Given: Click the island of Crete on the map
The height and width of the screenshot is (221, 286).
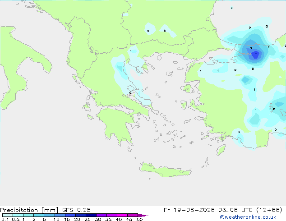Looking at the screenshot, I should [165, 170].
